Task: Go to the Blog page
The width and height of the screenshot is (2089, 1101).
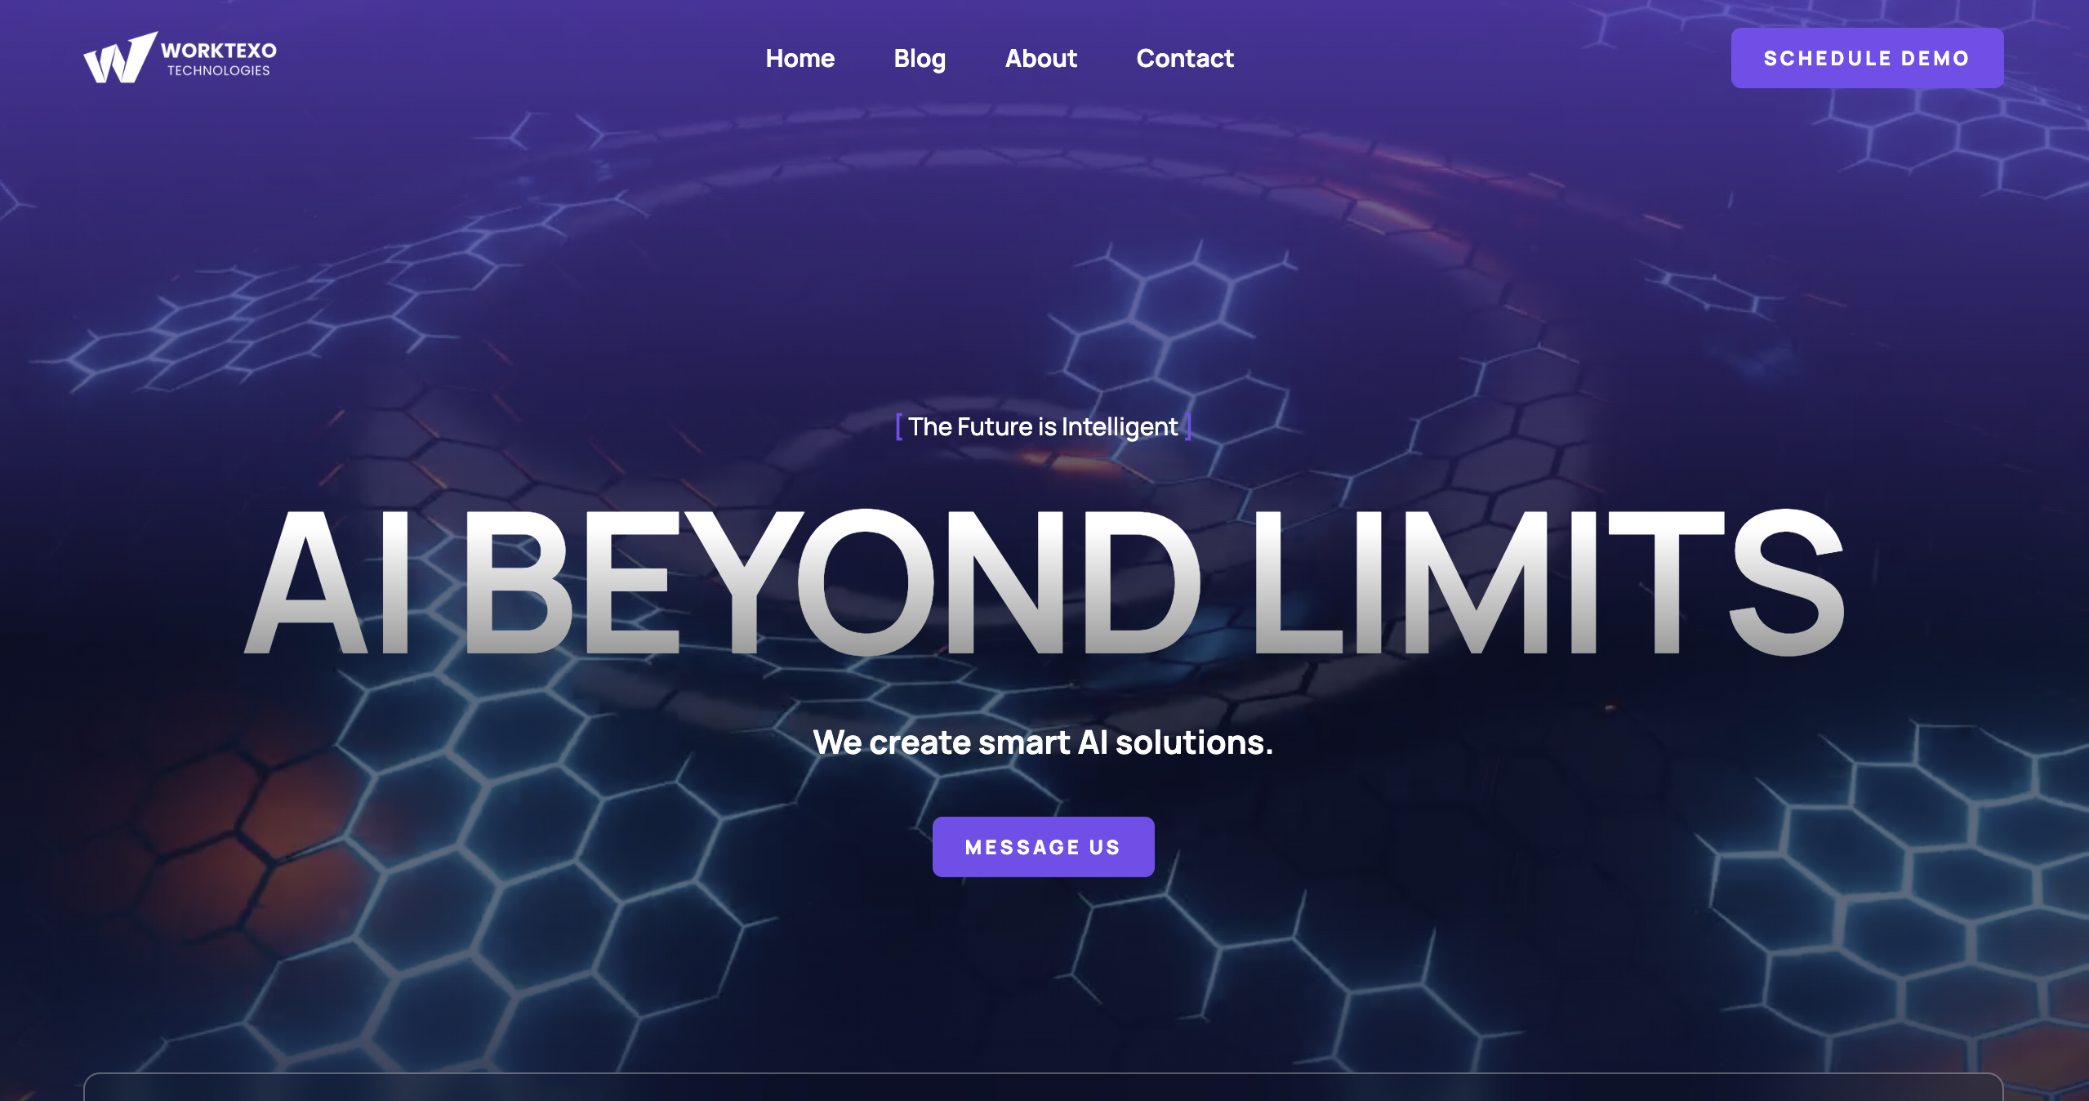Action: 920,59
